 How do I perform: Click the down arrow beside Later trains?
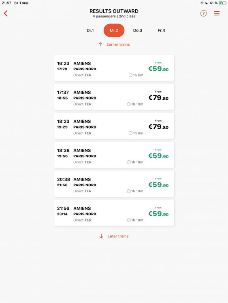coord(101,236)
